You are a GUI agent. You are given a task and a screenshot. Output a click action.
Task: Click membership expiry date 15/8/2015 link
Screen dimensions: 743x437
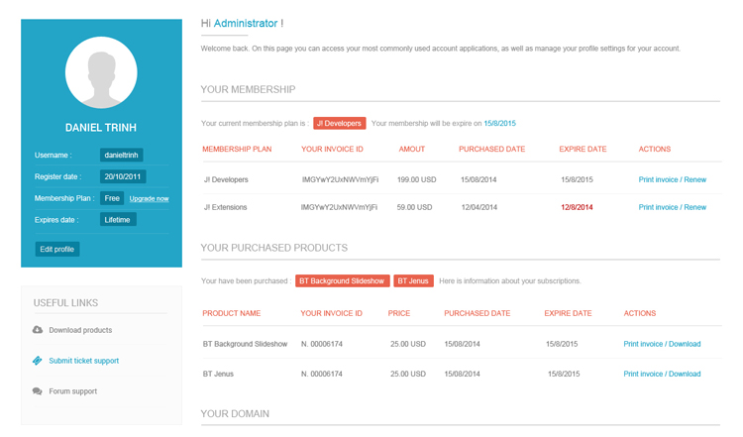(499, 123)
